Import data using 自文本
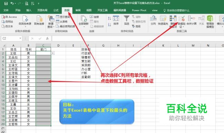This screenshot has width=224, height=133. pyautogui.click(x=8, y=26)
